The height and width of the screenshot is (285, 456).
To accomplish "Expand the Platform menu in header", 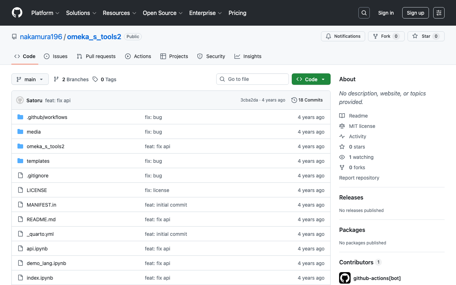I will point(45,13).
